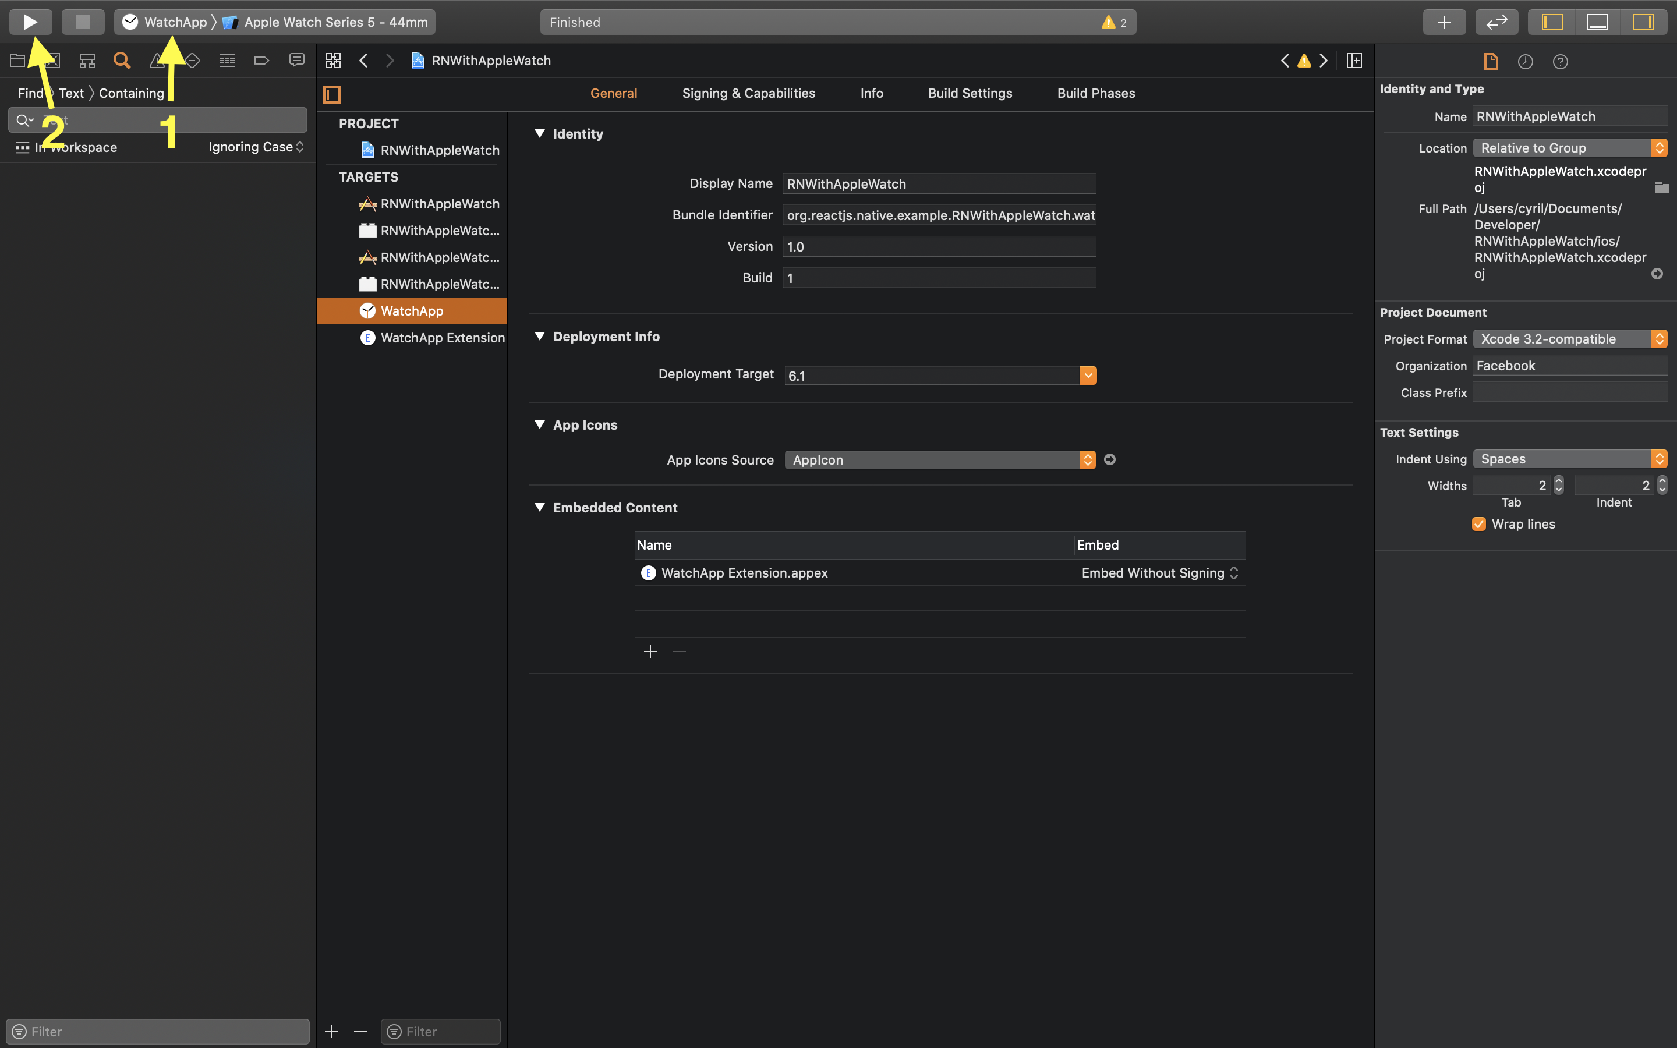Open the Help inspector question mark icon

(1561, 61)
